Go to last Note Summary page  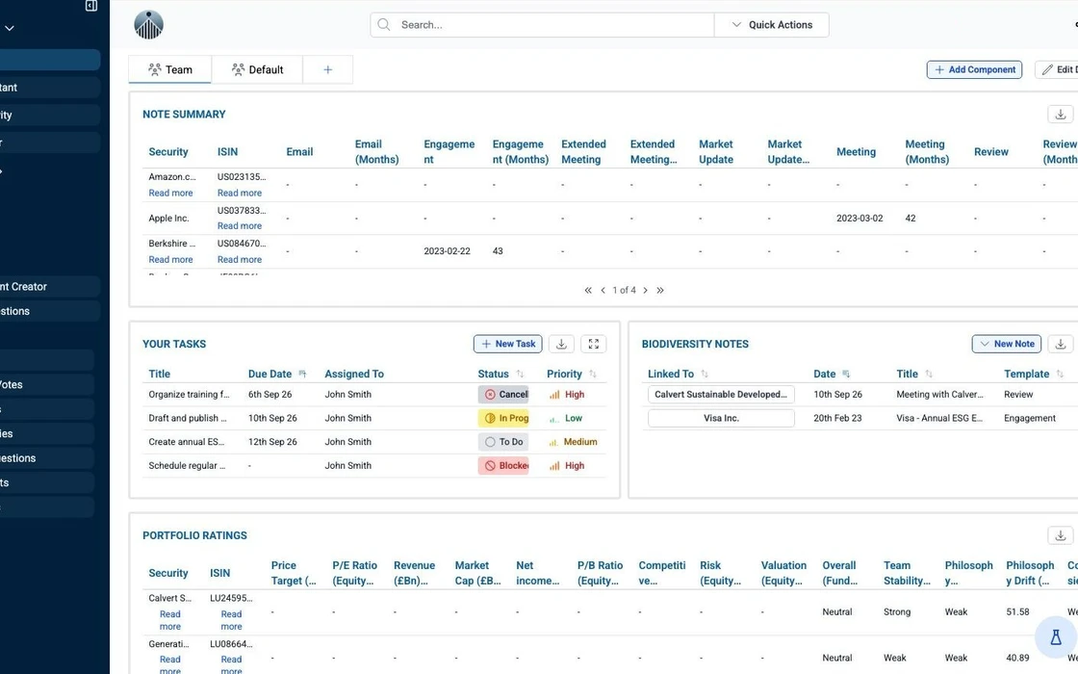point(660,290)
